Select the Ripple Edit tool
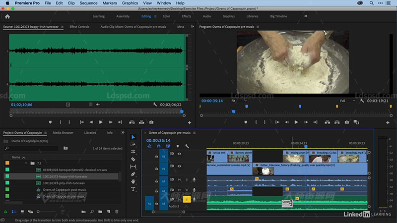The width and height of the screenshot is (397, 223). click(133, 152)
